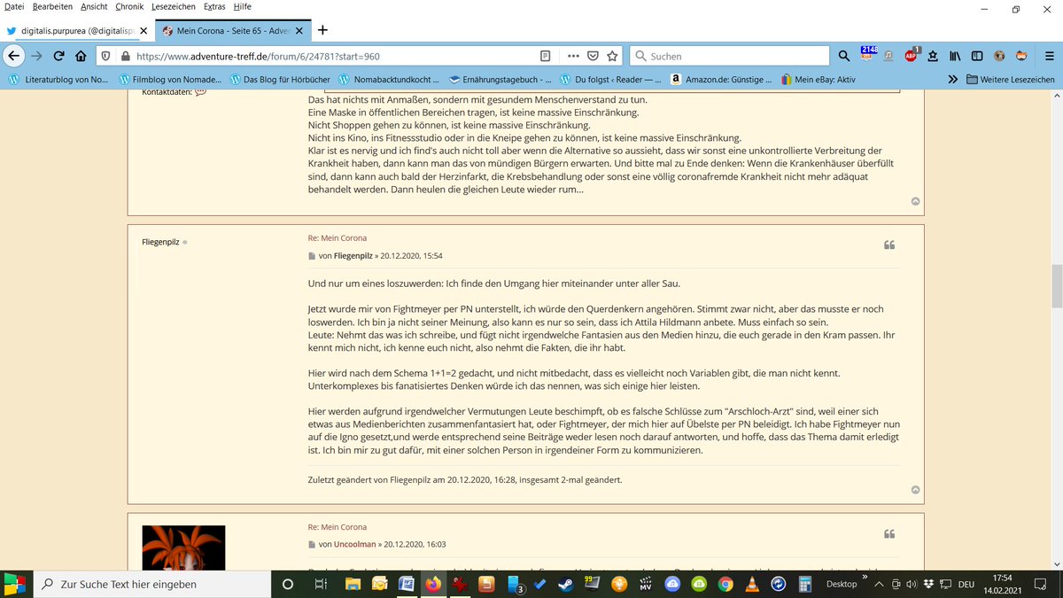This screenshot has height=598, width=1063.
Task: Open the extension icon with 2148 badge
Action: pyautogui.click(x=869, y=55)
